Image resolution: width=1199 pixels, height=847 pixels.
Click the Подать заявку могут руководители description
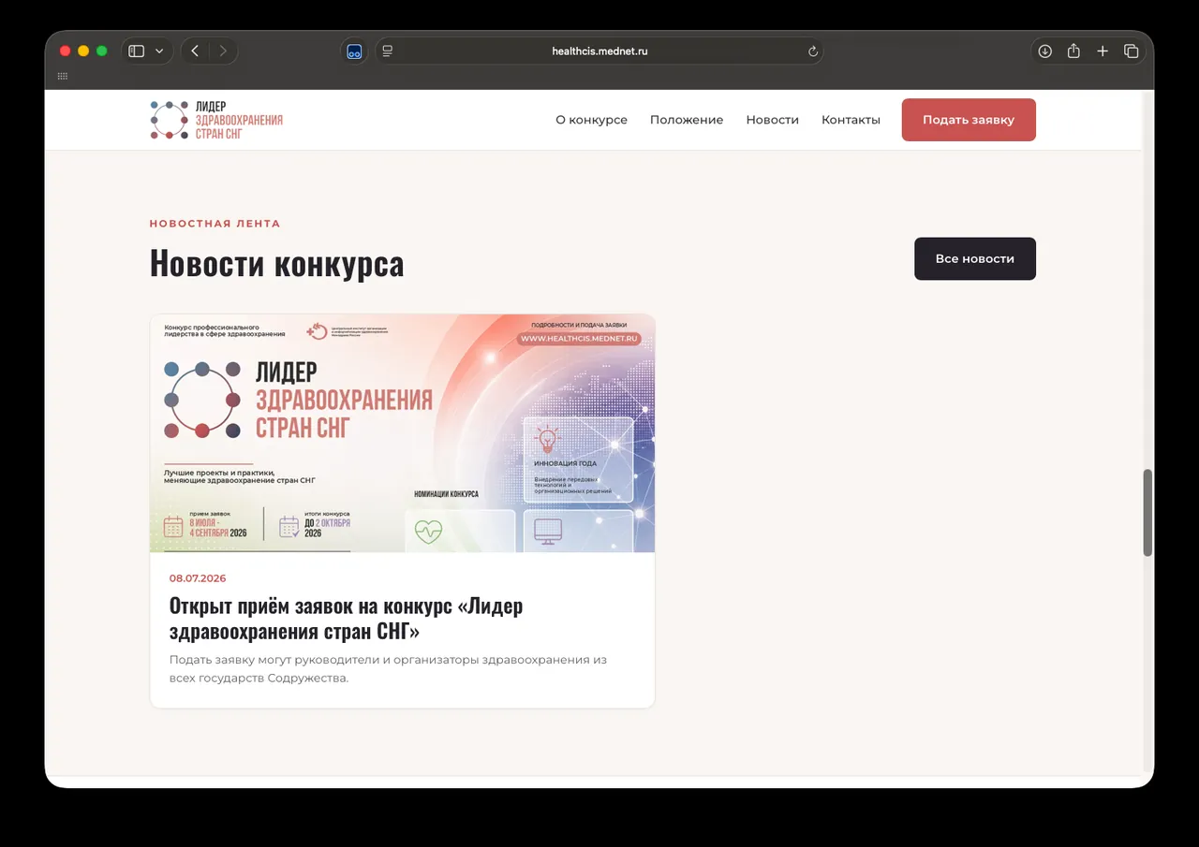[x=388, y=669]
